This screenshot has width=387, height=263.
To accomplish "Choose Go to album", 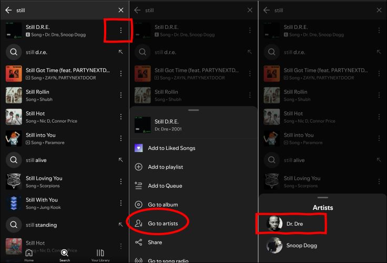I will point(193,205).
